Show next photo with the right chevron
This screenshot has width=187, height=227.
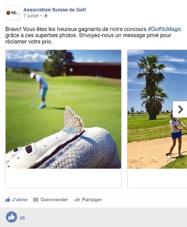tap(180, 109)
